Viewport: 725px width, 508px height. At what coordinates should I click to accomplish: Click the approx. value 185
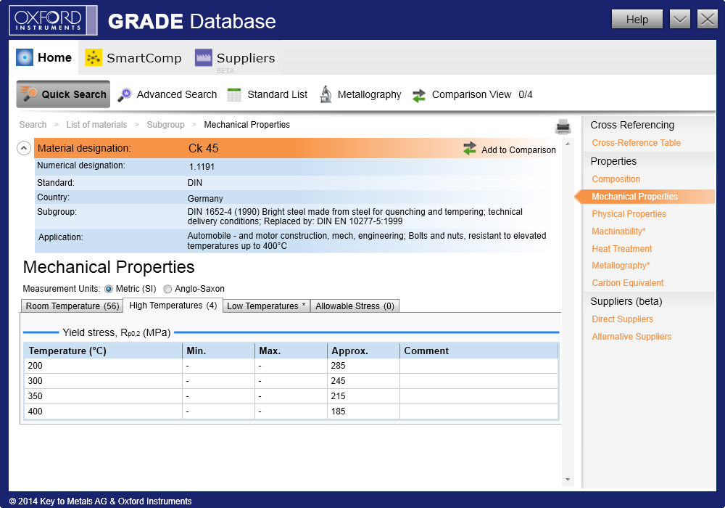coord(364,411)
